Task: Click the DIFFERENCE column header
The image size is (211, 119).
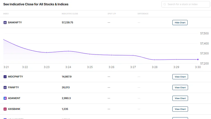Action: point(143,14)
